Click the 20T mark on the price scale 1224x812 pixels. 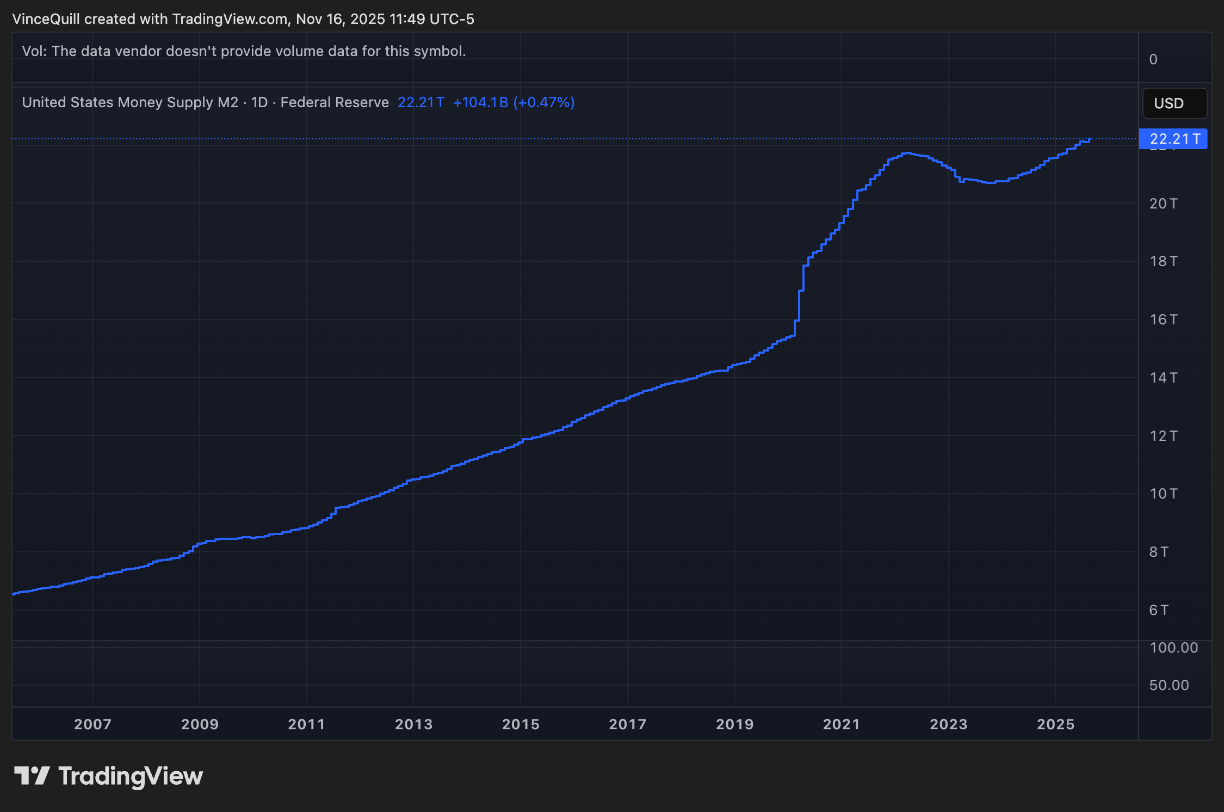pos(1165,204)
